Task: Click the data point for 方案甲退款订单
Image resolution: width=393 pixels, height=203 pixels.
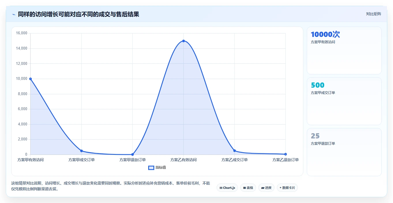Action: click(x=132, y=155)
